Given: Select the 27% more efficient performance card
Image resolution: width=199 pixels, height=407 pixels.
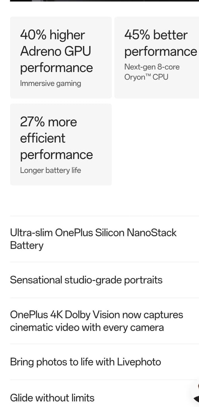Looking at the screenshot, I should [x=61, y=145].
